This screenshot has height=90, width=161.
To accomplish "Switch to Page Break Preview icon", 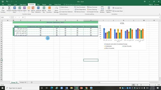I will pyautogui.click(x=141, y=85).
